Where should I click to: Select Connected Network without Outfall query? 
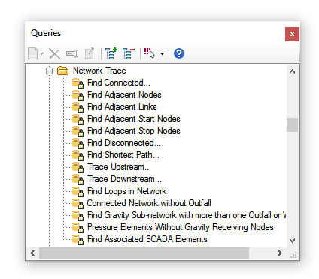149,203
